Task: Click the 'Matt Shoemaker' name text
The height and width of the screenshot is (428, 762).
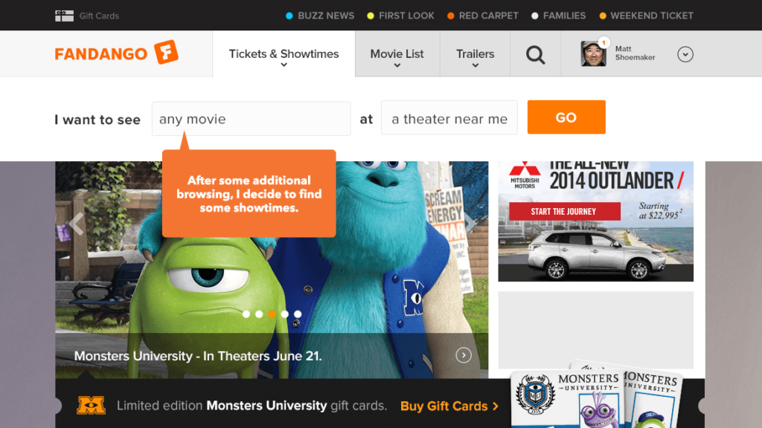Action: [x=635, y=53]
